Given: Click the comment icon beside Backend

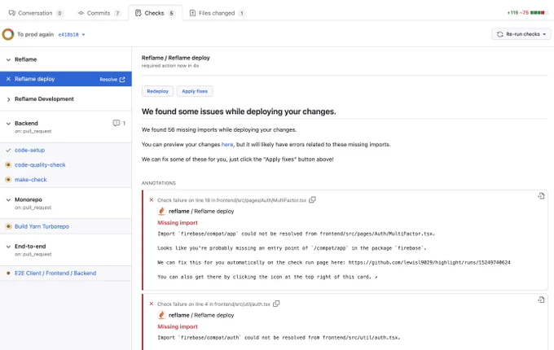Looking at the screenshot, I should pyautogui.click(x=117, y=123).
